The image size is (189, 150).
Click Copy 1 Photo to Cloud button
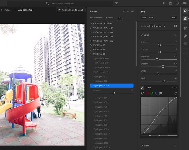[70, 10]
